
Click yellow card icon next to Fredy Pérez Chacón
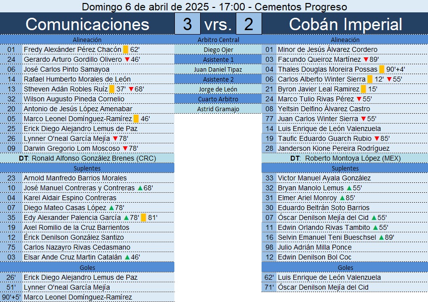click(x=125, y=49)
